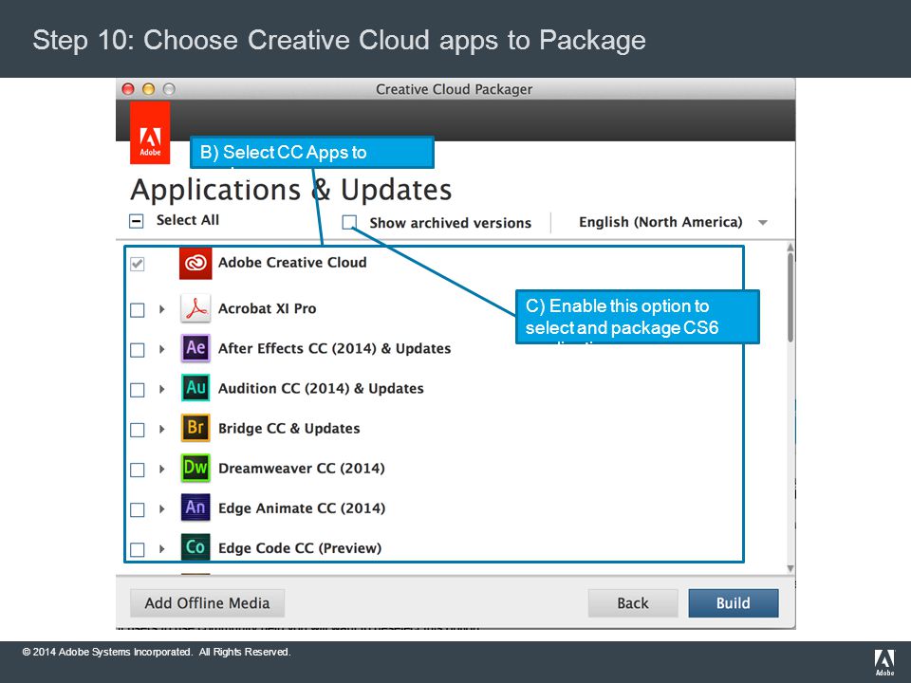Click the yellow minimize window button
This screenshot has height=683, width=911.
pyautogui.click(x=149, y=89)
